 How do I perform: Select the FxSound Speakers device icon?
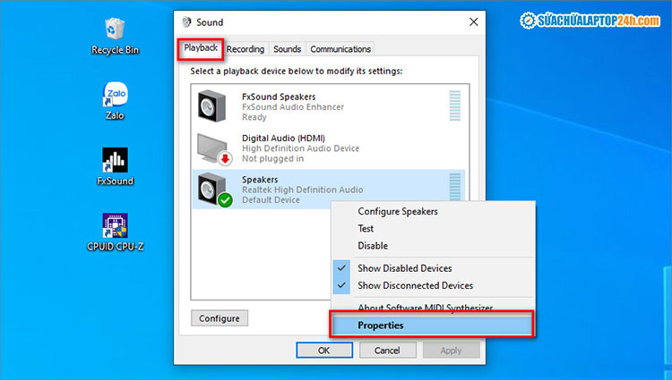point(213,106)
